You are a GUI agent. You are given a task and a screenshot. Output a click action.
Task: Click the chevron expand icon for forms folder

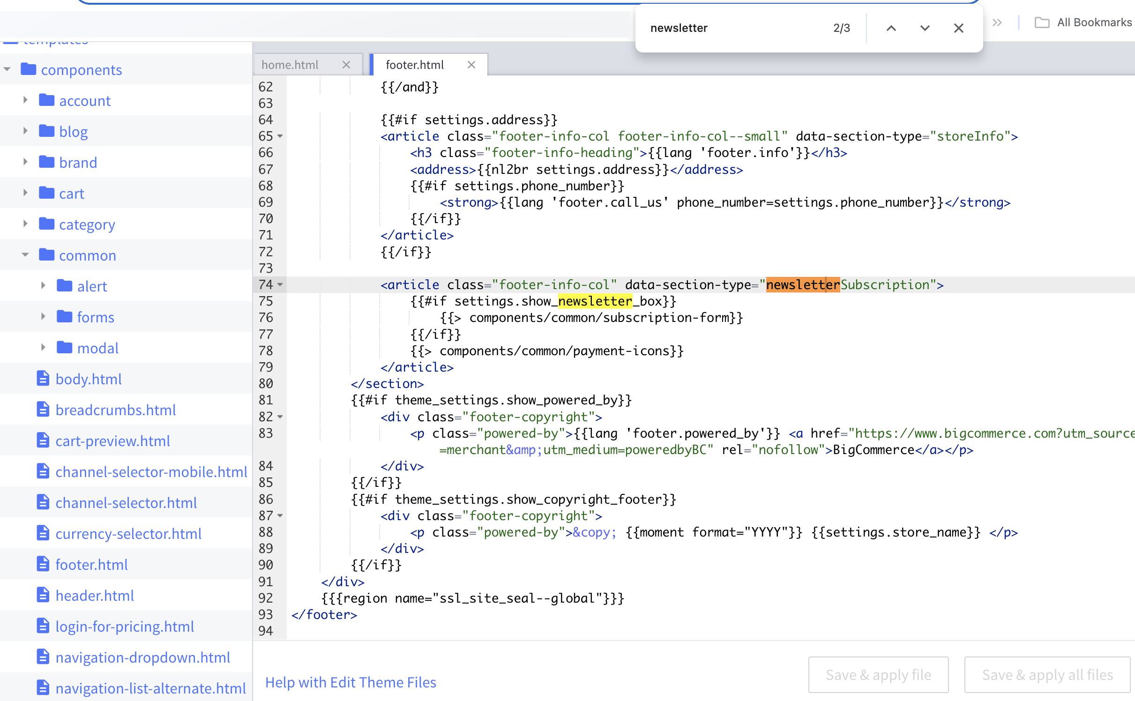44,316
